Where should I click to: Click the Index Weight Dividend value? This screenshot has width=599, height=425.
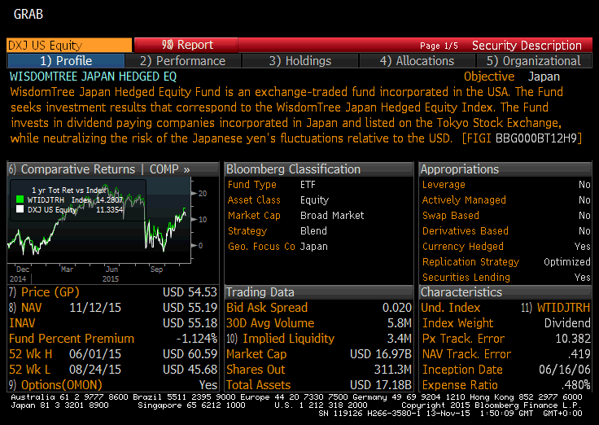click(567, 323)
